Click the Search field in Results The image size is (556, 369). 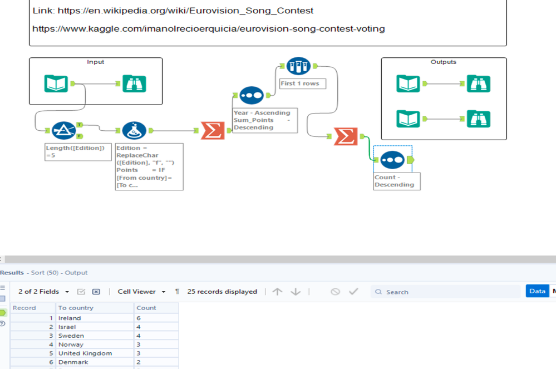pos(445,292)
